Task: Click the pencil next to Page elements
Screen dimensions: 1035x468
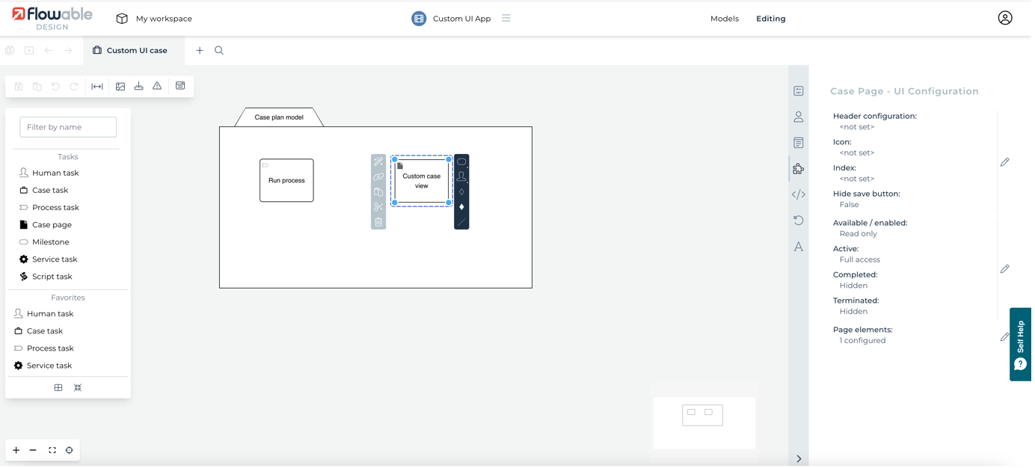Action: click(1004, 337)
